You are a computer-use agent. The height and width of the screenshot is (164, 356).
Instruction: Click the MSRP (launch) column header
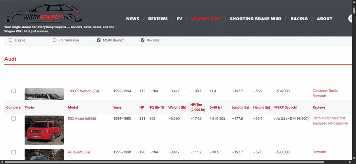tap(286, 107)
